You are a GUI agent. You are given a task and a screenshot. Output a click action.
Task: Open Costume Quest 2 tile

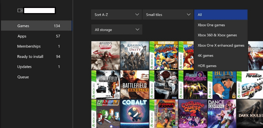pos(193,114)
